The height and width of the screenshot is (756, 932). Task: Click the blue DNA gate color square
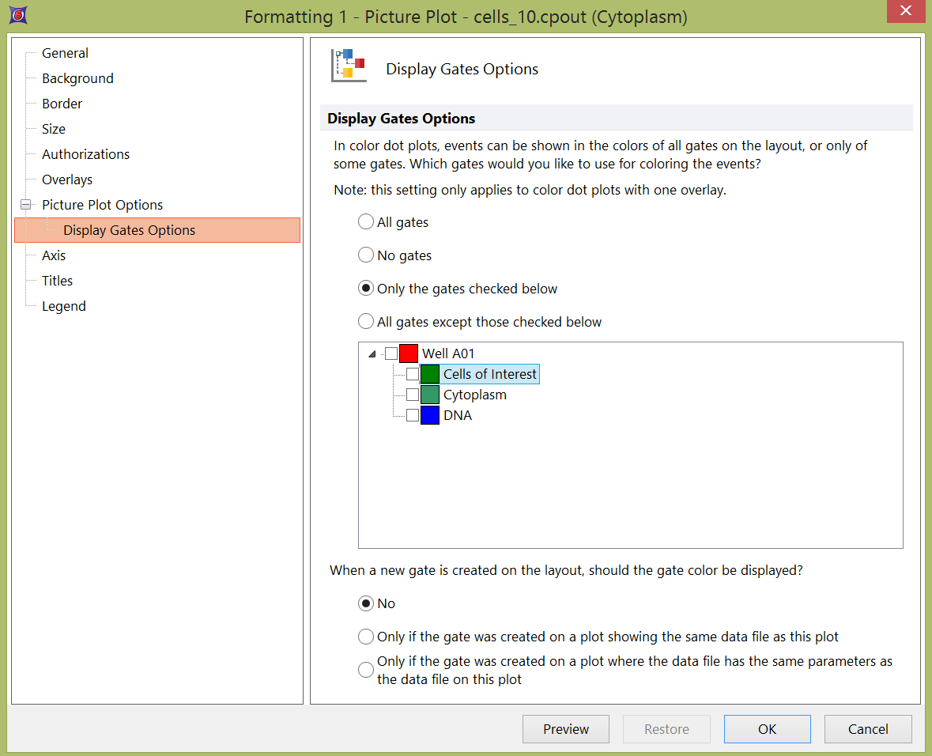pyautogui.click(x=430, y=415)
